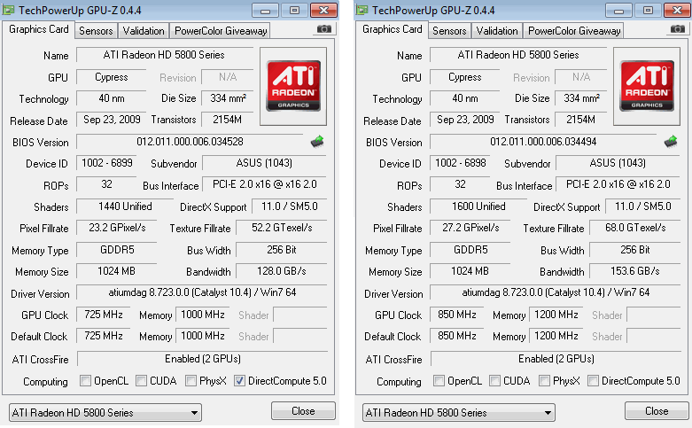
Task: Switch to the Sensors tab in the 1440-shader window
Action: (x=96, y=31)
